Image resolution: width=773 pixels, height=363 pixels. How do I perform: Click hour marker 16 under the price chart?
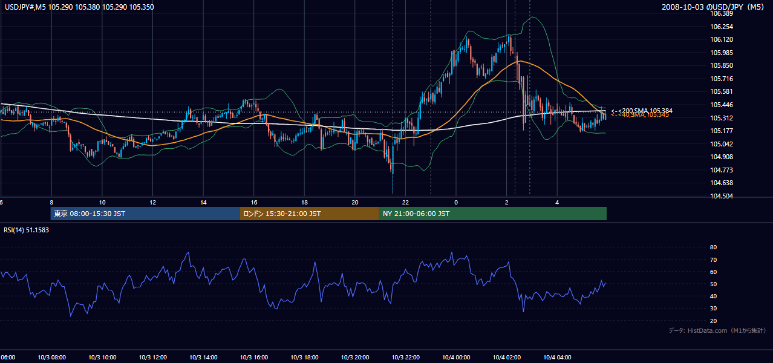coord(254,202)
